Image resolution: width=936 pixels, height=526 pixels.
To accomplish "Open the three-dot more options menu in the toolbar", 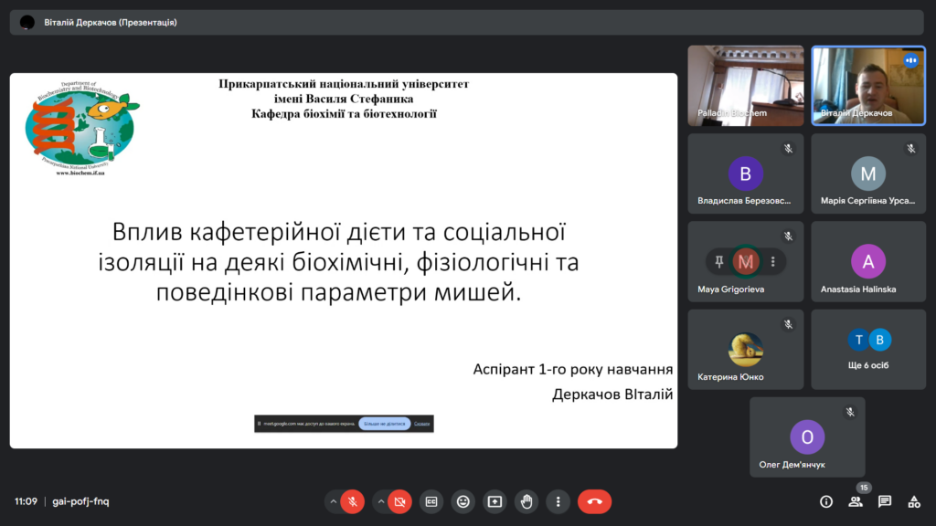I will point(557,501).
